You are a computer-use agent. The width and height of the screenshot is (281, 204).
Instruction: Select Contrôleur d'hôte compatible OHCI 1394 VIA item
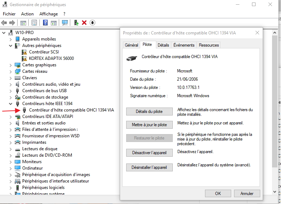[x=71, y=110]
